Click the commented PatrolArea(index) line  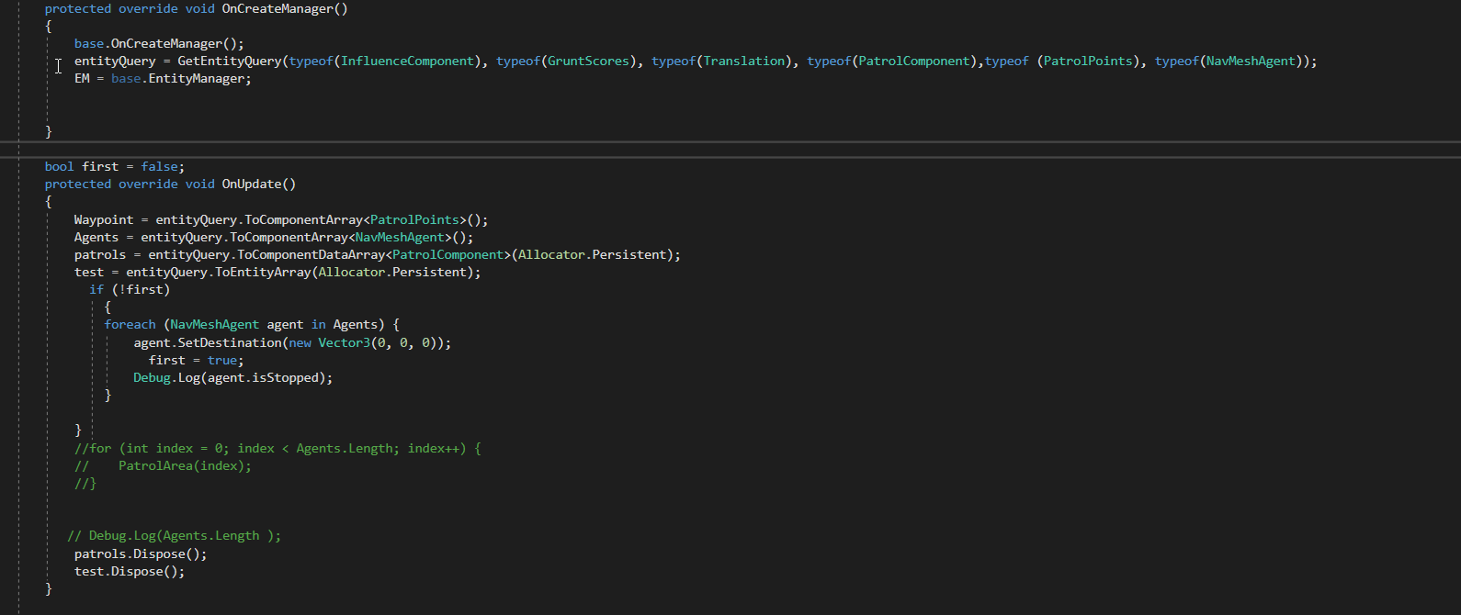(x=184, y=465)
